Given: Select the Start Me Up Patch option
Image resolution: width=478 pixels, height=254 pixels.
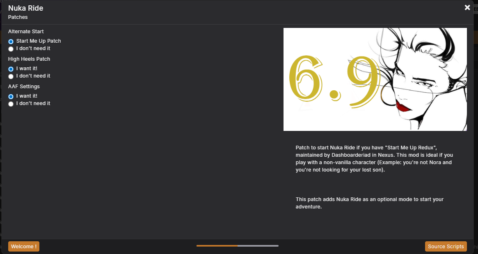Looking at the screenshot, I should point(11,41).
